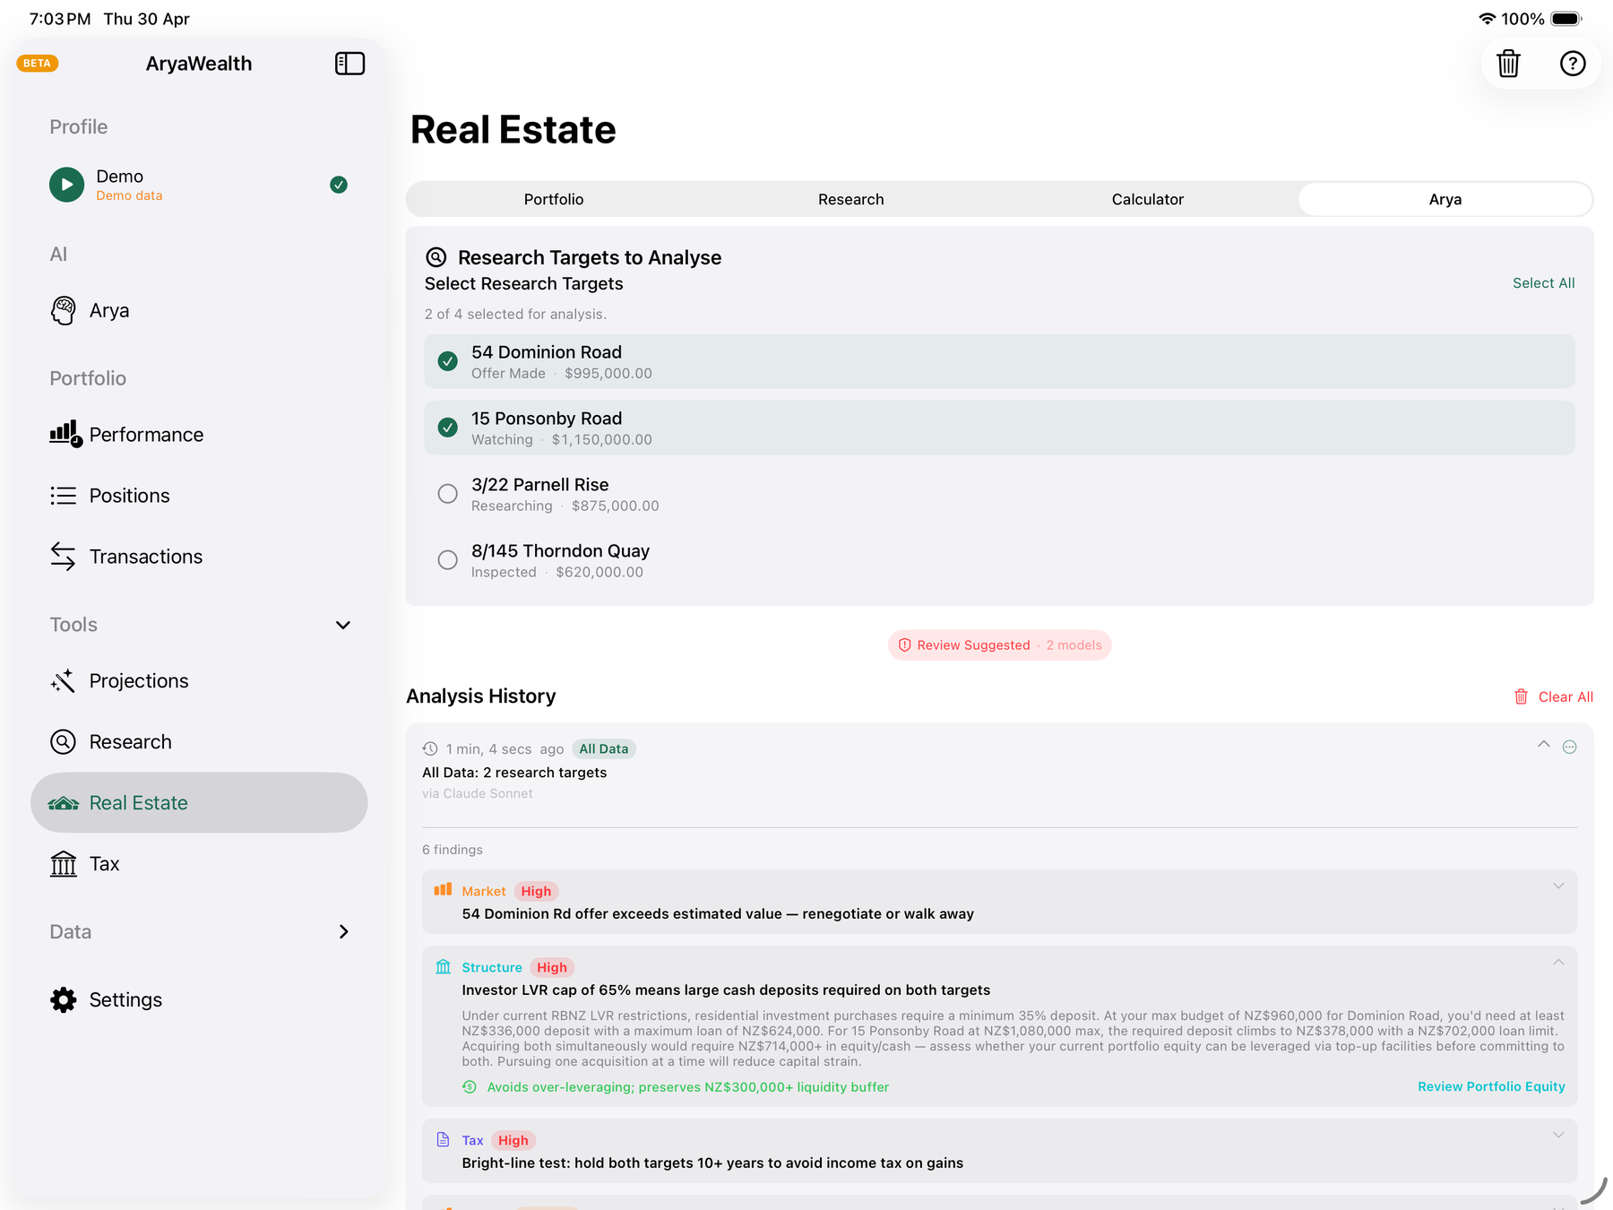The image size is (1613, 1210).
Task: Click the Review Suggested shield icon
Action: pyautogui.click(x=904, y=645)
